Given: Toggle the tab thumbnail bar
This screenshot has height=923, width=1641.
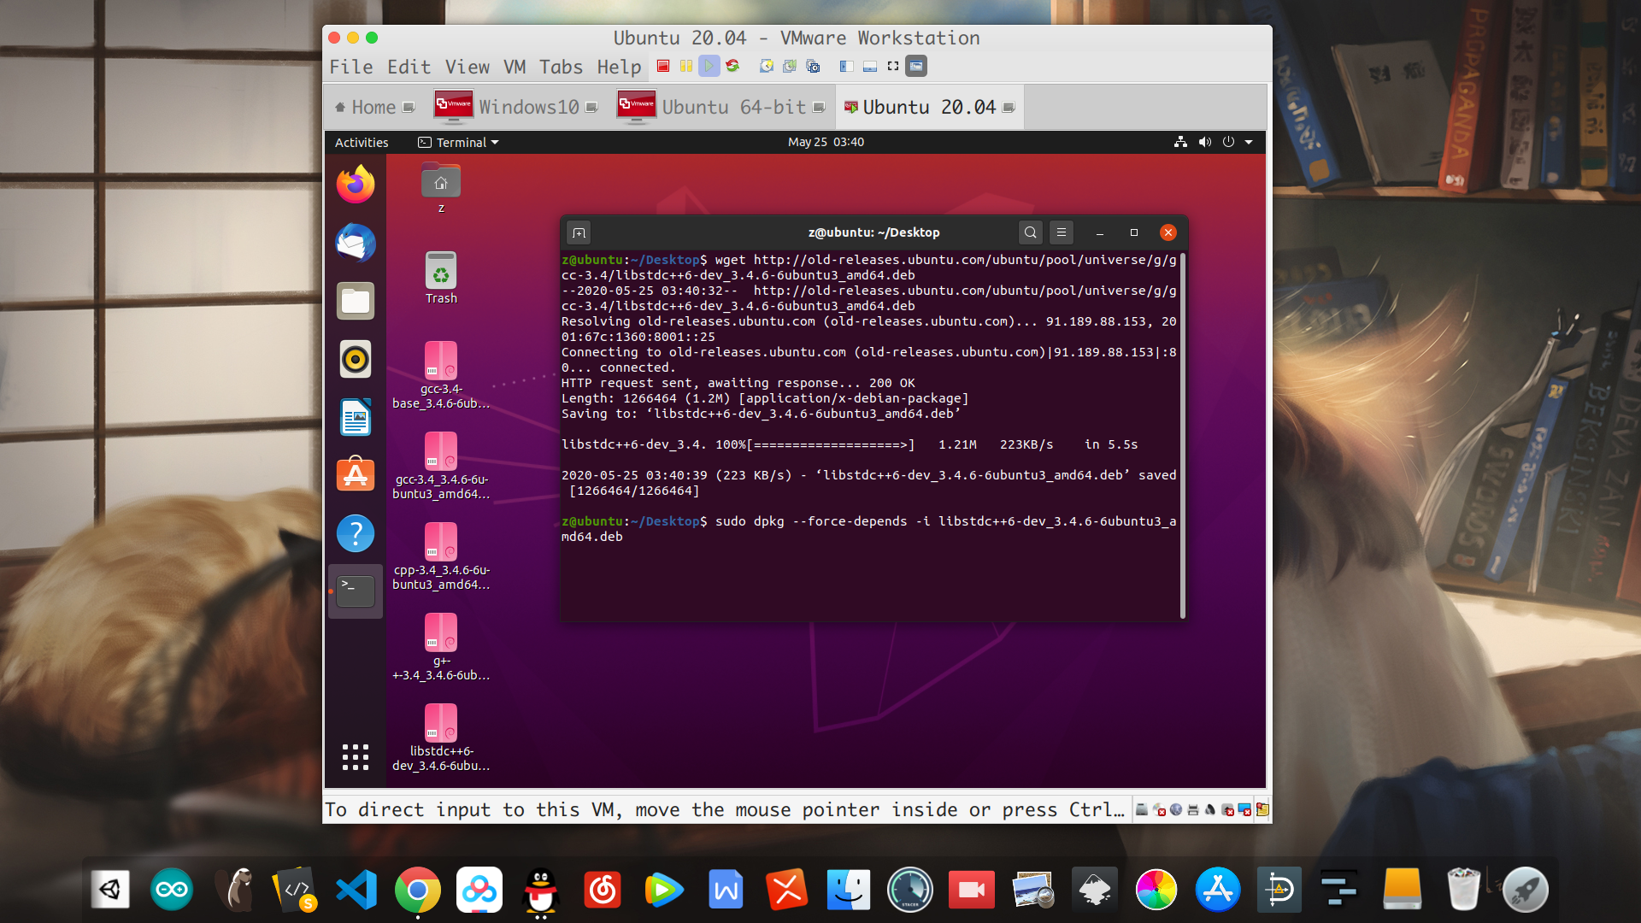Looking at the screenshot, I should 868,66.
